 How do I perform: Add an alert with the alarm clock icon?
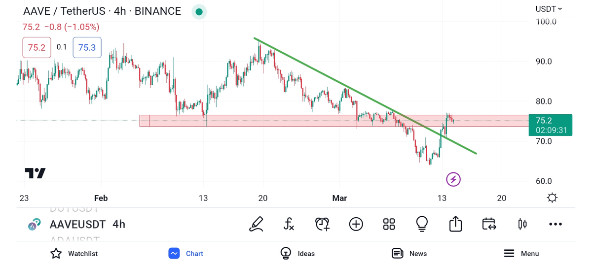[x=322, y=224]
